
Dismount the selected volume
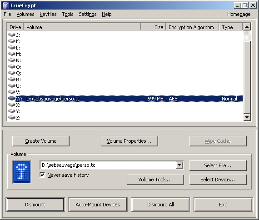[35, 205]
